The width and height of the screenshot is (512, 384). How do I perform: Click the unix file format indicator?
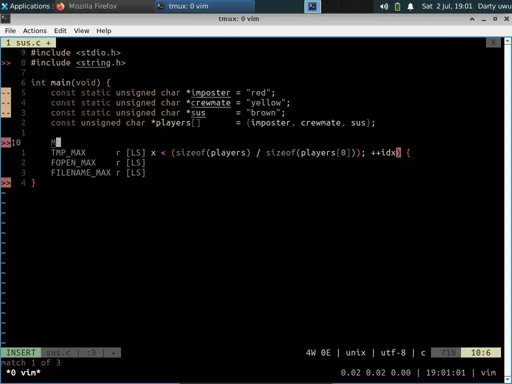pos(355,352)
